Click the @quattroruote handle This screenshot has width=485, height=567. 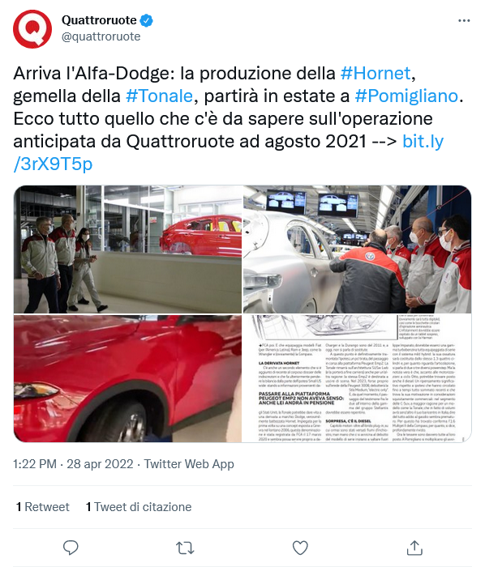[x=101, y=36]
